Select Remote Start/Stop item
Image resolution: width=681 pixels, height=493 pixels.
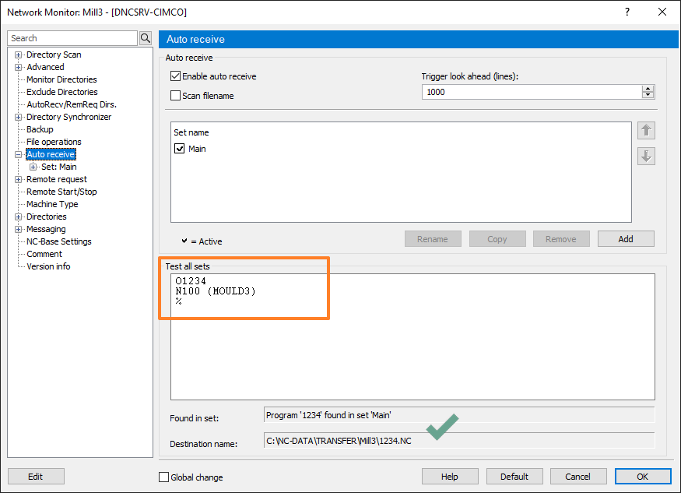(61, 192)
